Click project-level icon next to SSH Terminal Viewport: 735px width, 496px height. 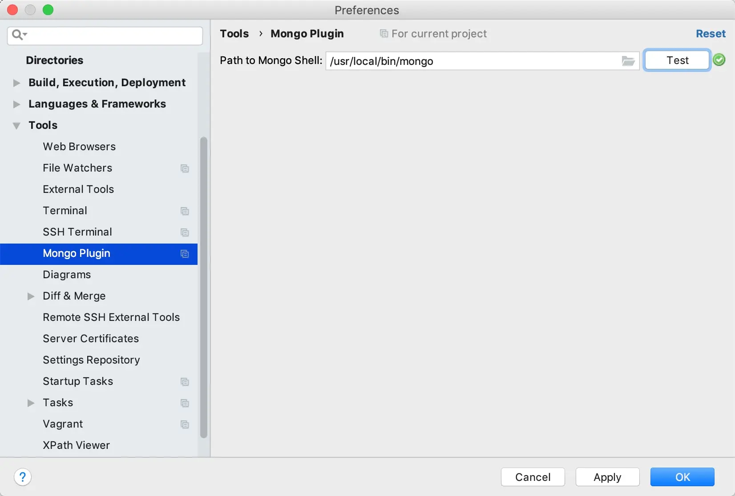pyautogui.click(x=185, y=232)
